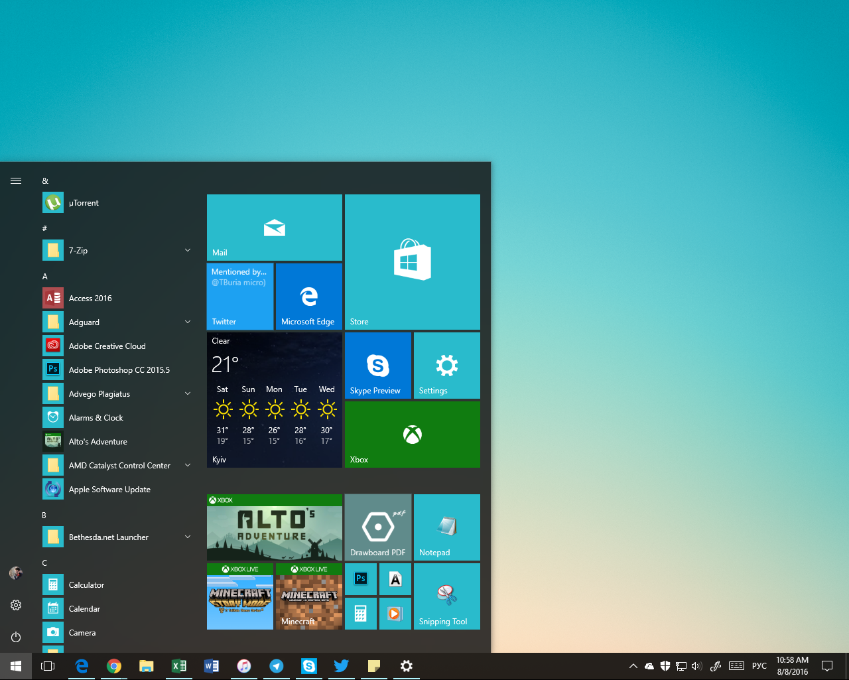Viewport: 849px width, 680px height.
Task: Show hidden system tray icons
Action: point(633,666)
